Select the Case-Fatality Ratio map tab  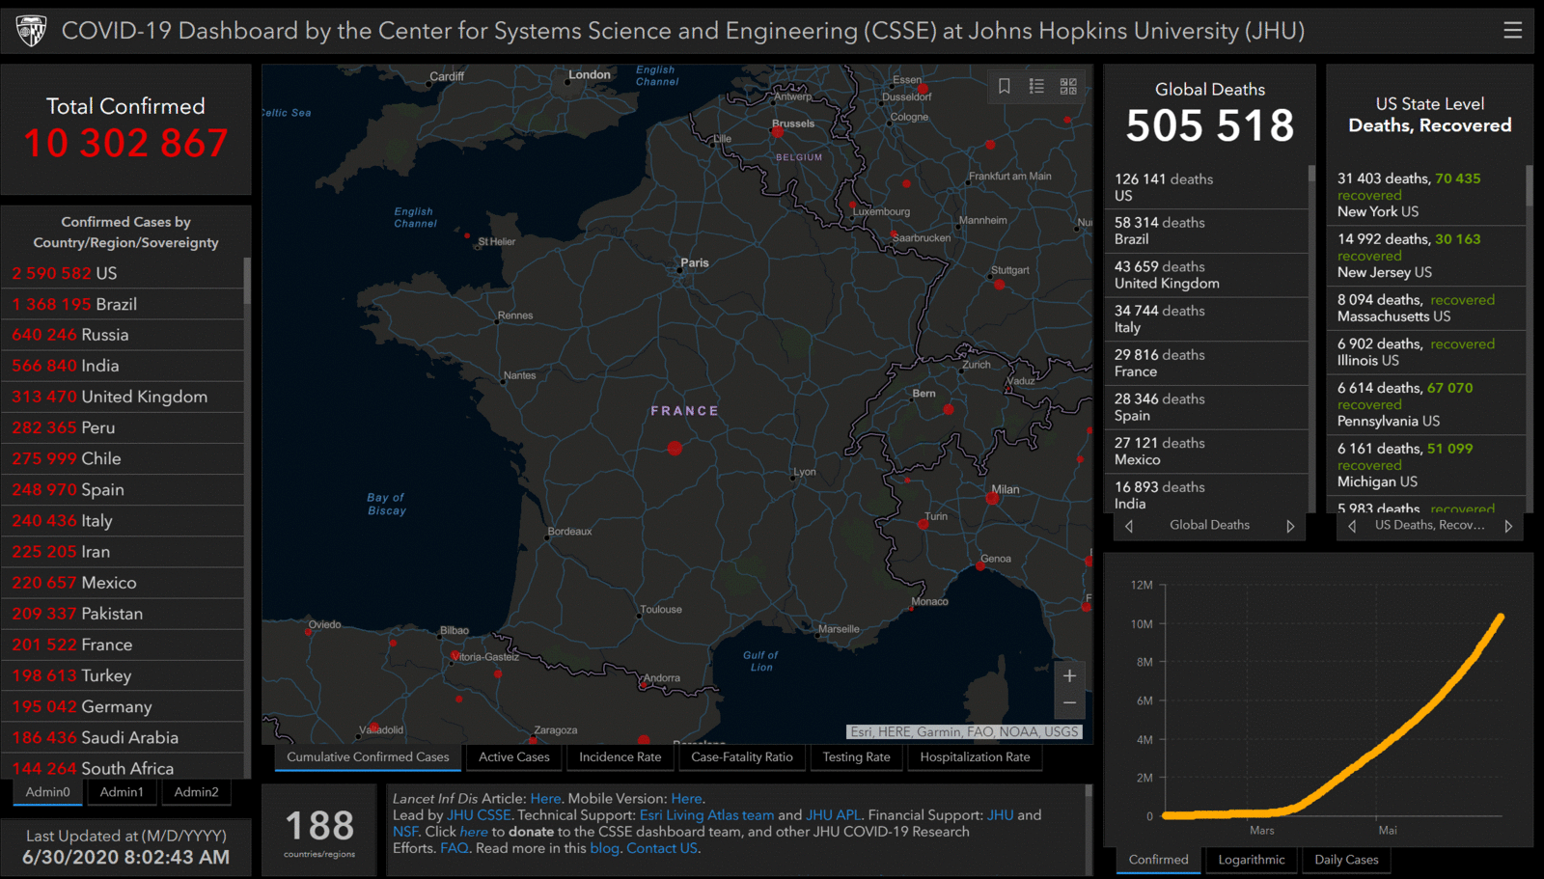pyautogui.click(x=742, y=757)
